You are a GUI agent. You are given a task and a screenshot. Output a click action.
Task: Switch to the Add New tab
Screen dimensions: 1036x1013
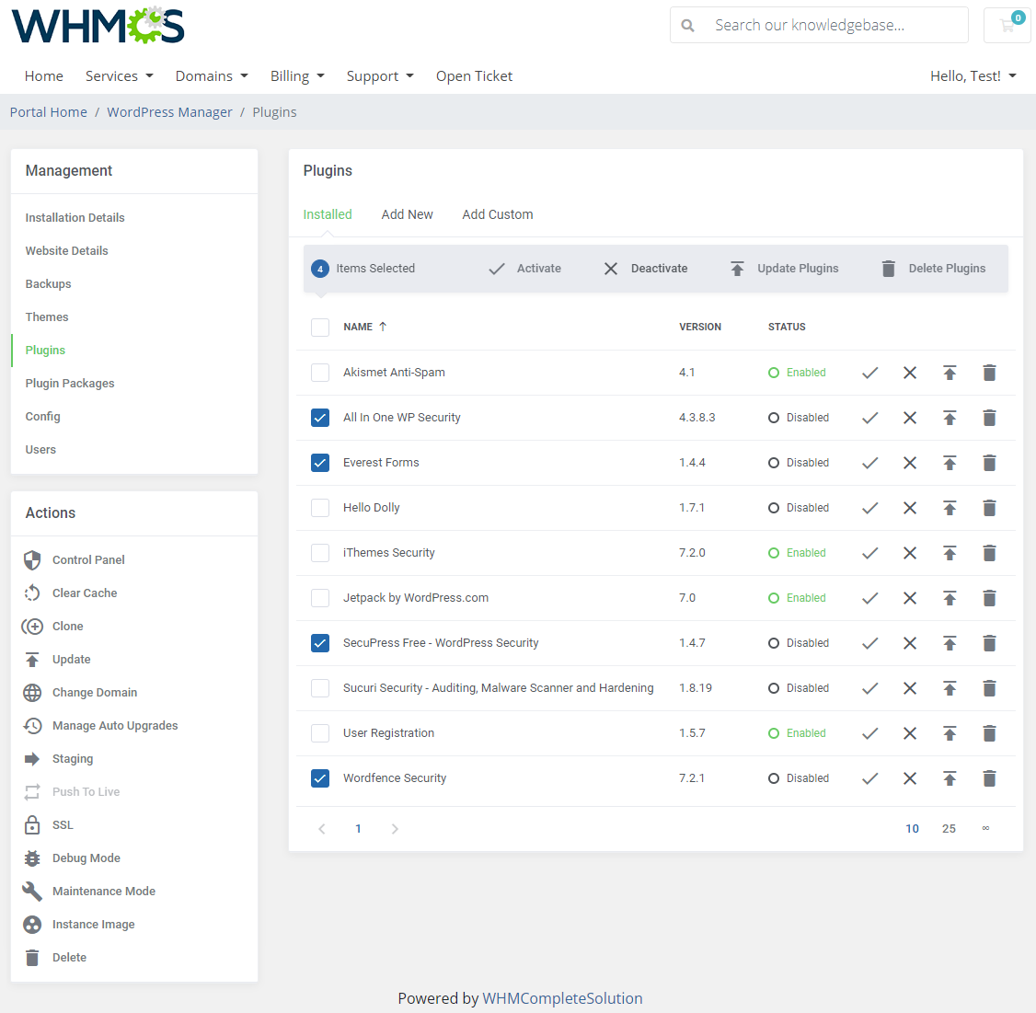click(x=407, y=213)
